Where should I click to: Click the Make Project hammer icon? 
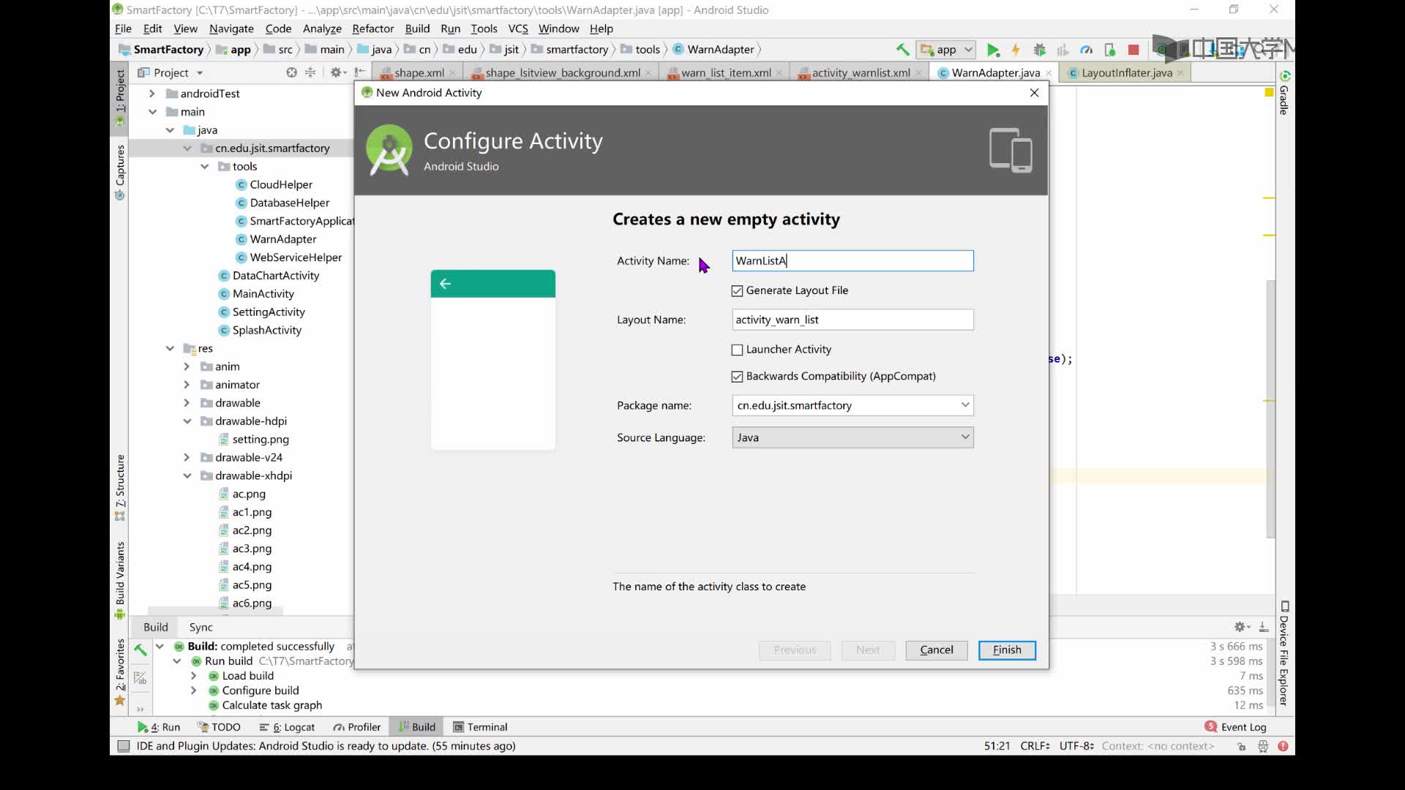[902, 50]
